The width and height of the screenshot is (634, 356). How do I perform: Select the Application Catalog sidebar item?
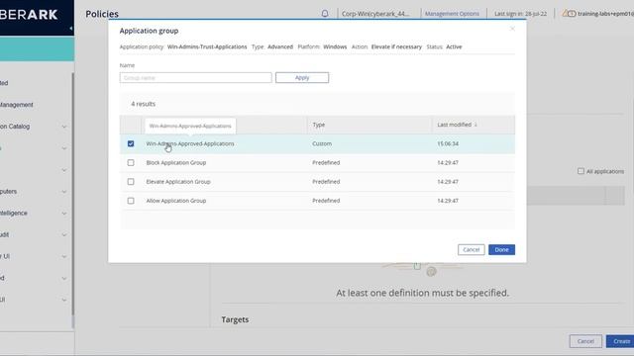coord(15,127)
